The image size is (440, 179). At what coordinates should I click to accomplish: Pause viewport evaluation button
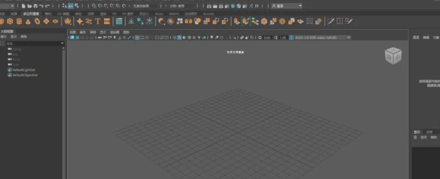coord(257,6)
